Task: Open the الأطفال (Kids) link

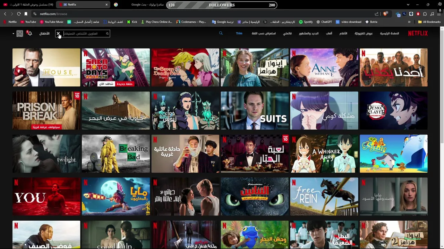Action: [x=44, y=34]
